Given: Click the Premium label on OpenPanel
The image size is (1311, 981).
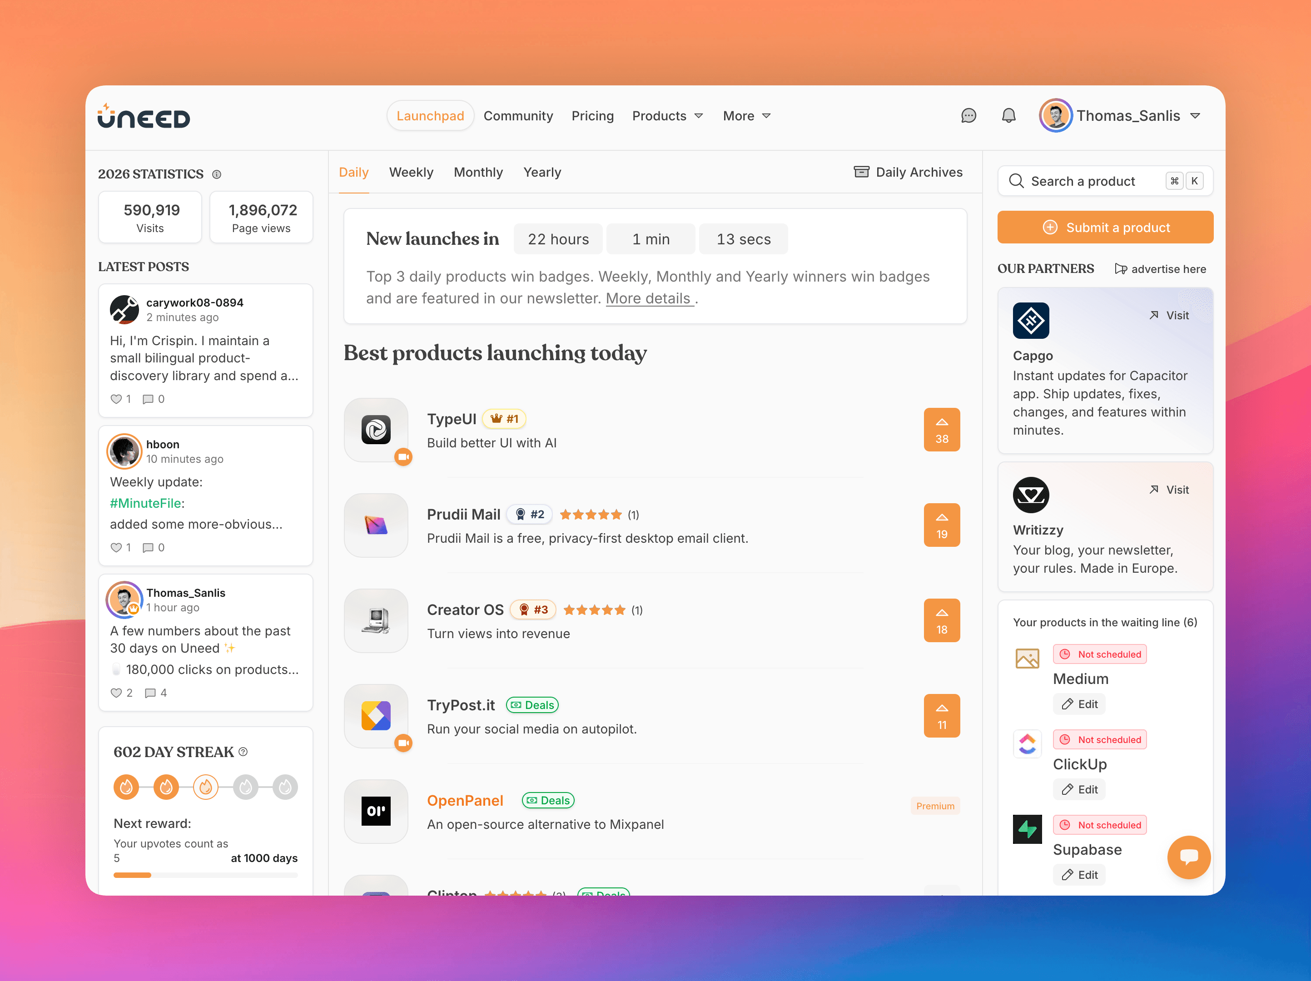Looking at the screenshot, I should [935, 806].
